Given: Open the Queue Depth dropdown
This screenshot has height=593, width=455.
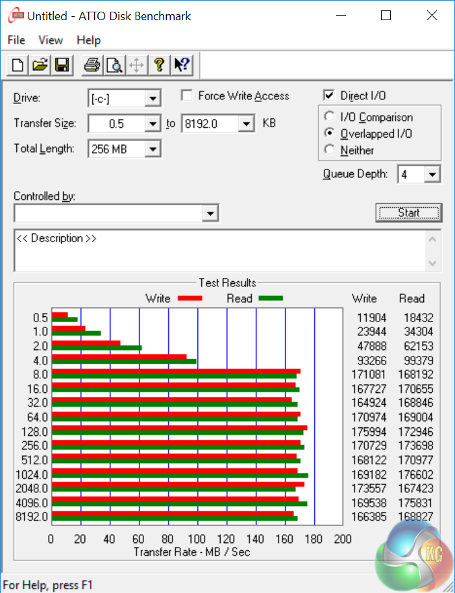Looking at the screenshot, I should (x=432, y=174).
